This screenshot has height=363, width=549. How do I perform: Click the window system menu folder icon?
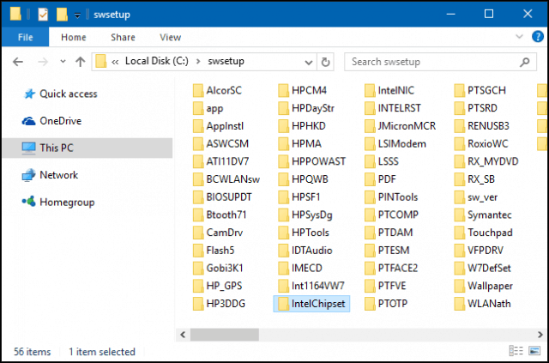(x=15, y=14)
